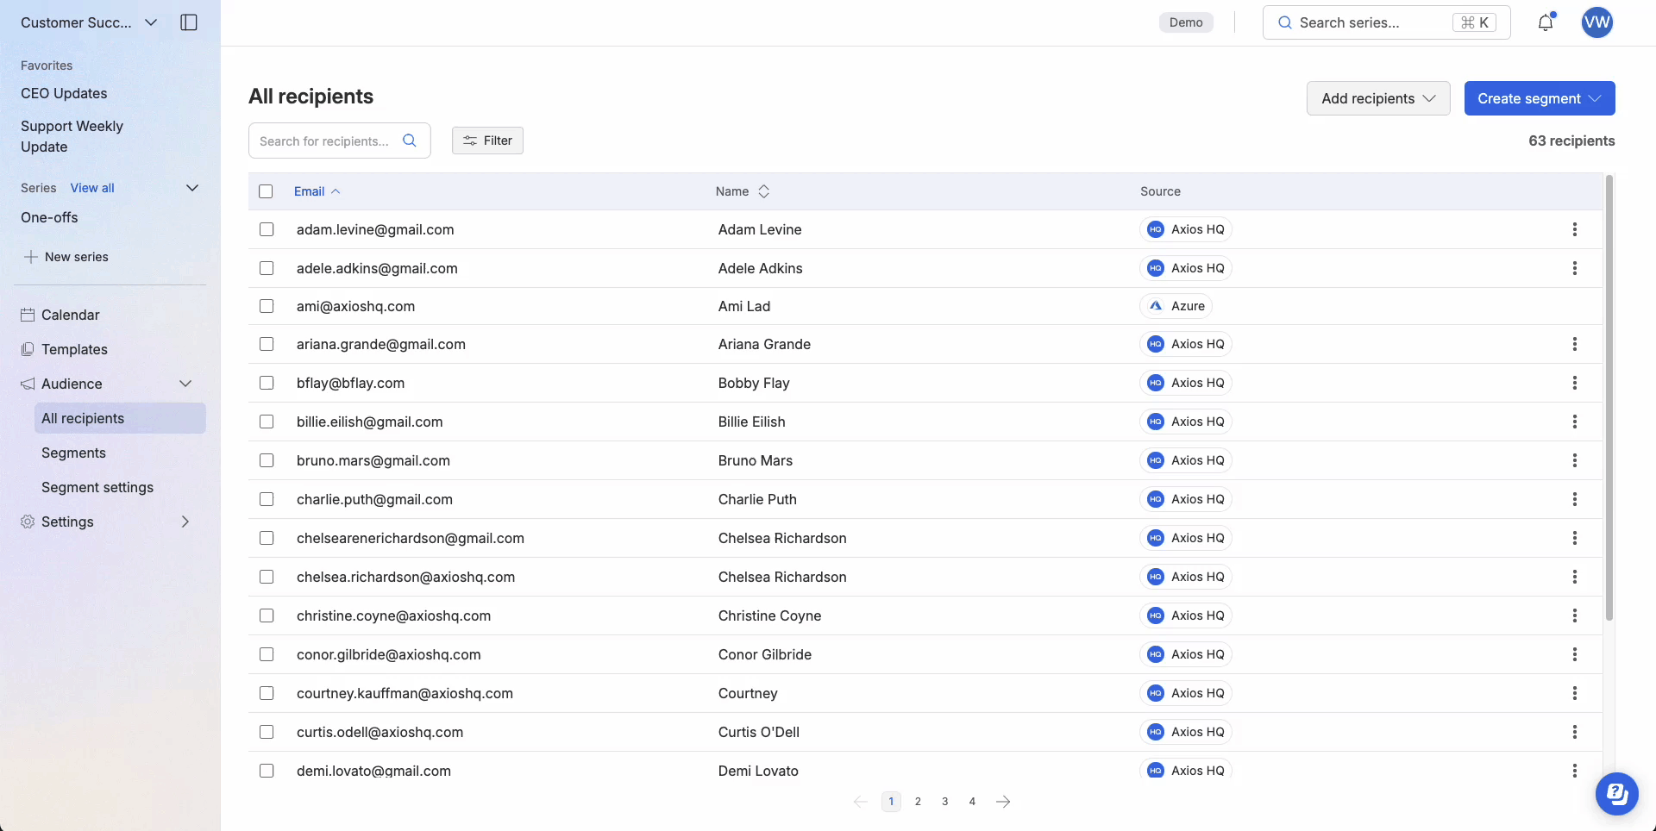Check the box for billie.eilish@gmail.com
This screenshot has height=831, width=1656.
pyautogui.click(x=267, y=422)
